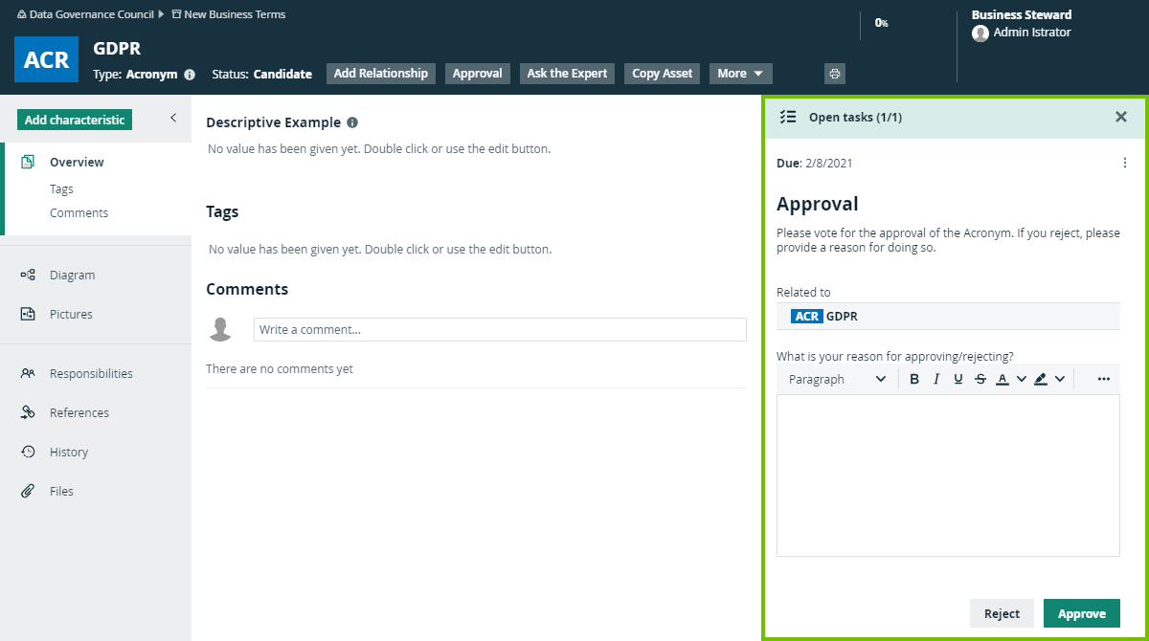Toggle bold formatting in reason editor
The width and height of the screenshot is (1149, 641).
pos(914,379)
